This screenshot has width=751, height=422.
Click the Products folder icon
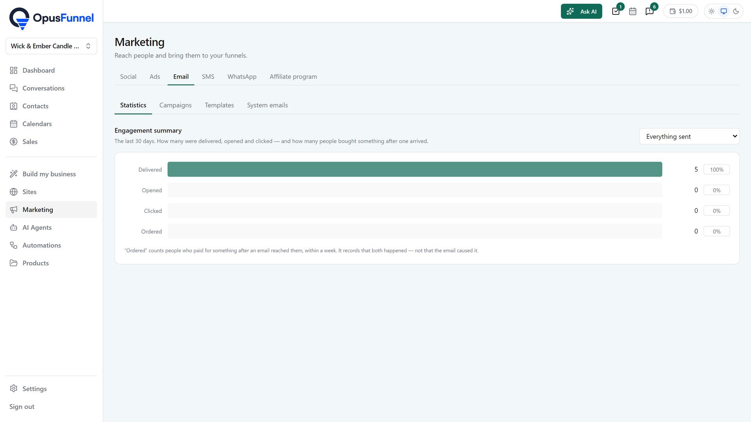click(x=14, y=263)
